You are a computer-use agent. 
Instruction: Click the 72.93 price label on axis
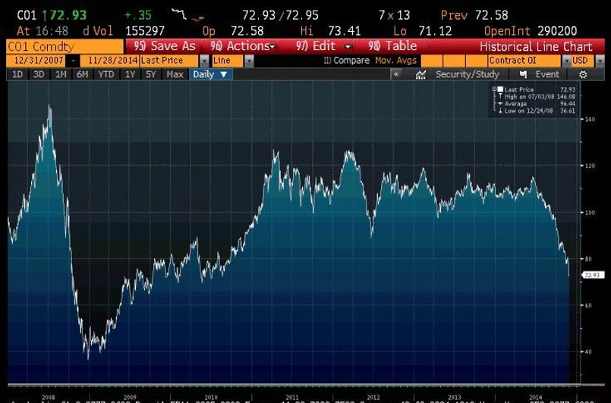coord(593,275)
